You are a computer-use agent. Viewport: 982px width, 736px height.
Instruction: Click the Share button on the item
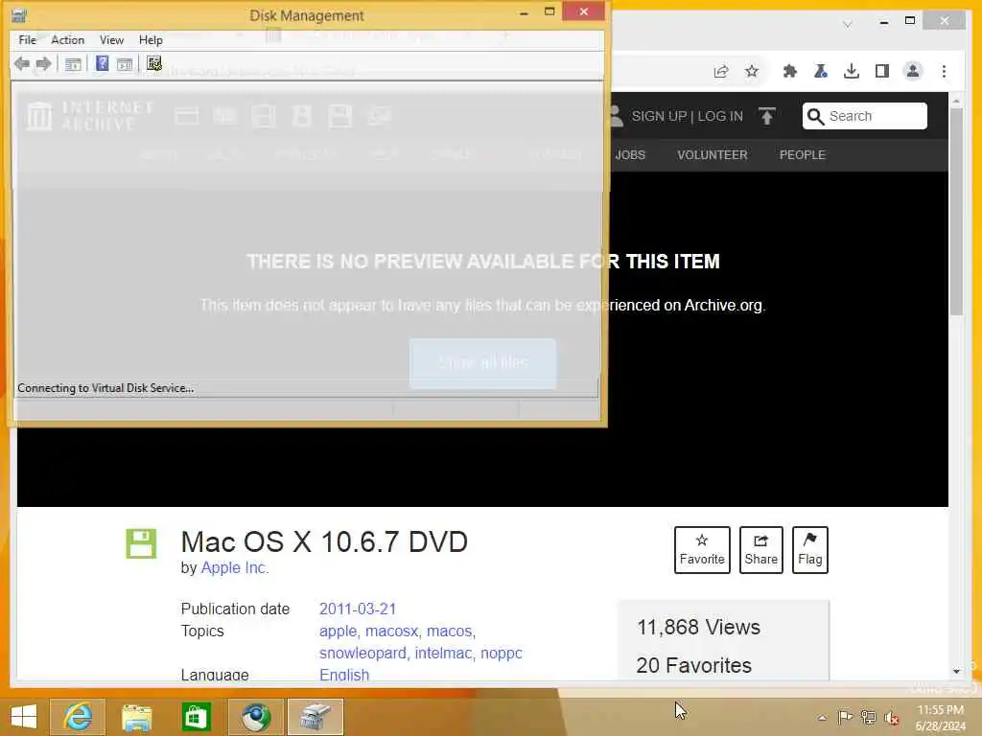(760, 550)
